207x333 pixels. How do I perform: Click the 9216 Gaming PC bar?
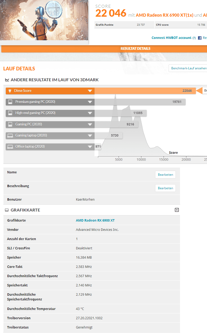pos(116,124)
